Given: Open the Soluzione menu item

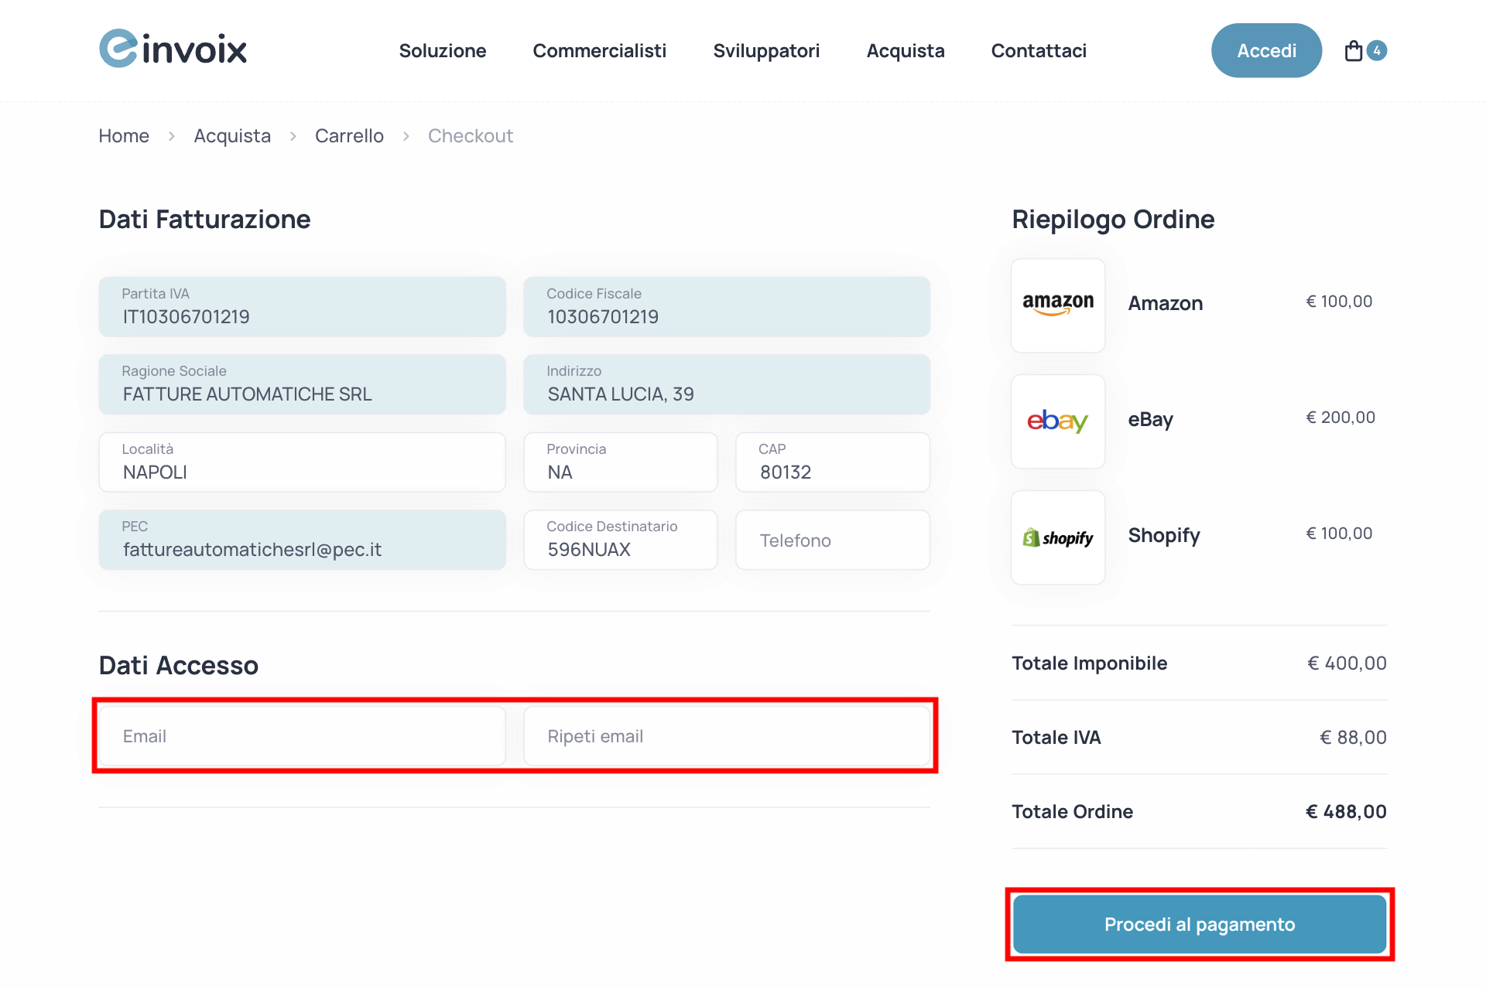Looking at the screenshot, I should tap(442, 50).
